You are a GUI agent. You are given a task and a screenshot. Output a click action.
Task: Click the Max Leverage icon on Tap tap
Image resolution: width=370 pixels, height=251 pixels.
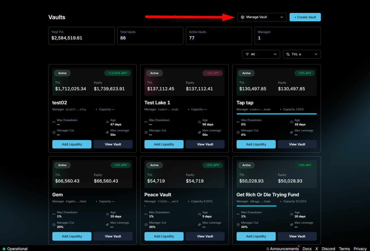pyautogui.click(x=292, y=133)
